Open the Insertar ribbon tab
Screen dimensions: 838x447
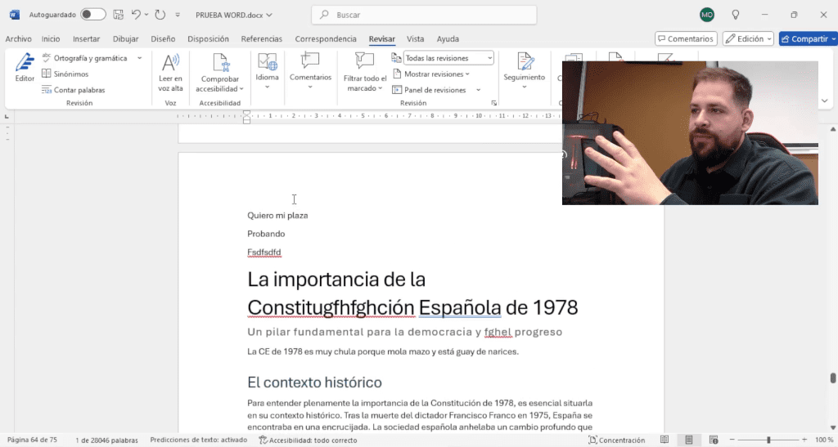[x=86, y=38]
